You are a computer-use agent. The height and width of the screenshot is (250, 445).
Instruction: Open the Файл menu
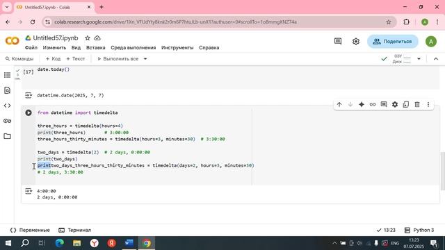coord(31,48)
